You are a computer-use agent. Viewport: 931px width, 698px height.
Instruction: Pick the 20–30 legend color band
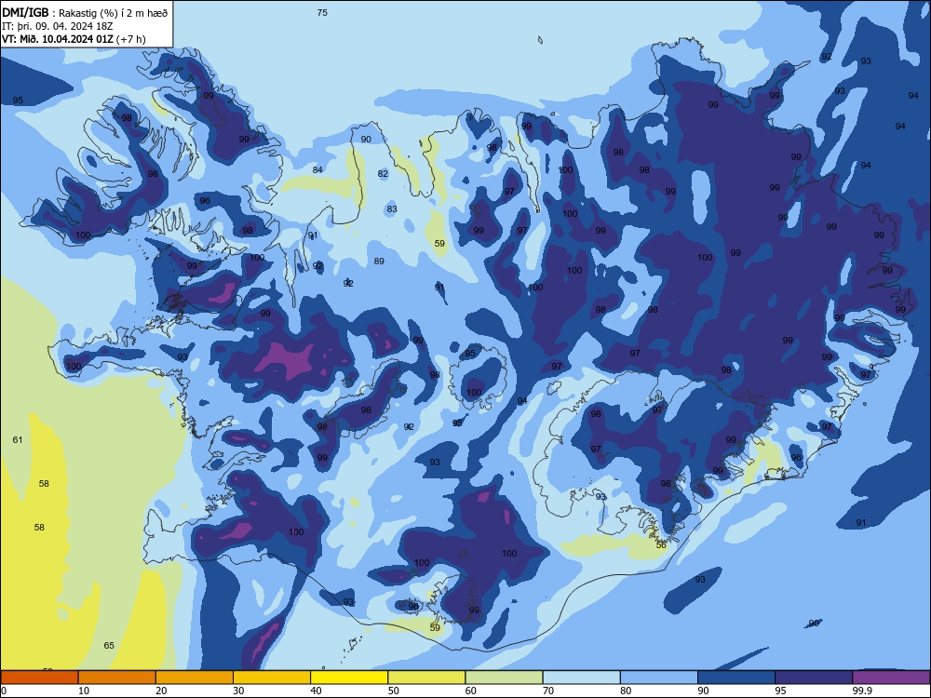pyautogui.click(x=195, y=678)
